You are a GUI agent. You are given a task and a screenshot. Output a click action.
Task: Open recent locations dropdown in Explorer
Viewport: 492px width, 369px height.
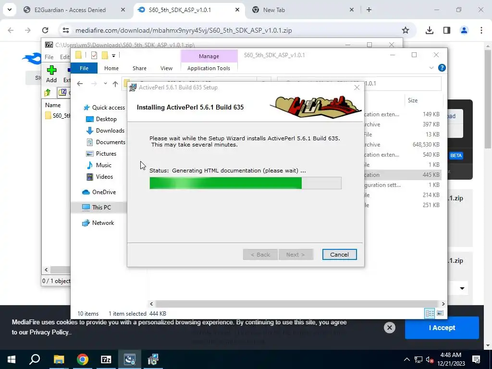click(x=105, y=84)
